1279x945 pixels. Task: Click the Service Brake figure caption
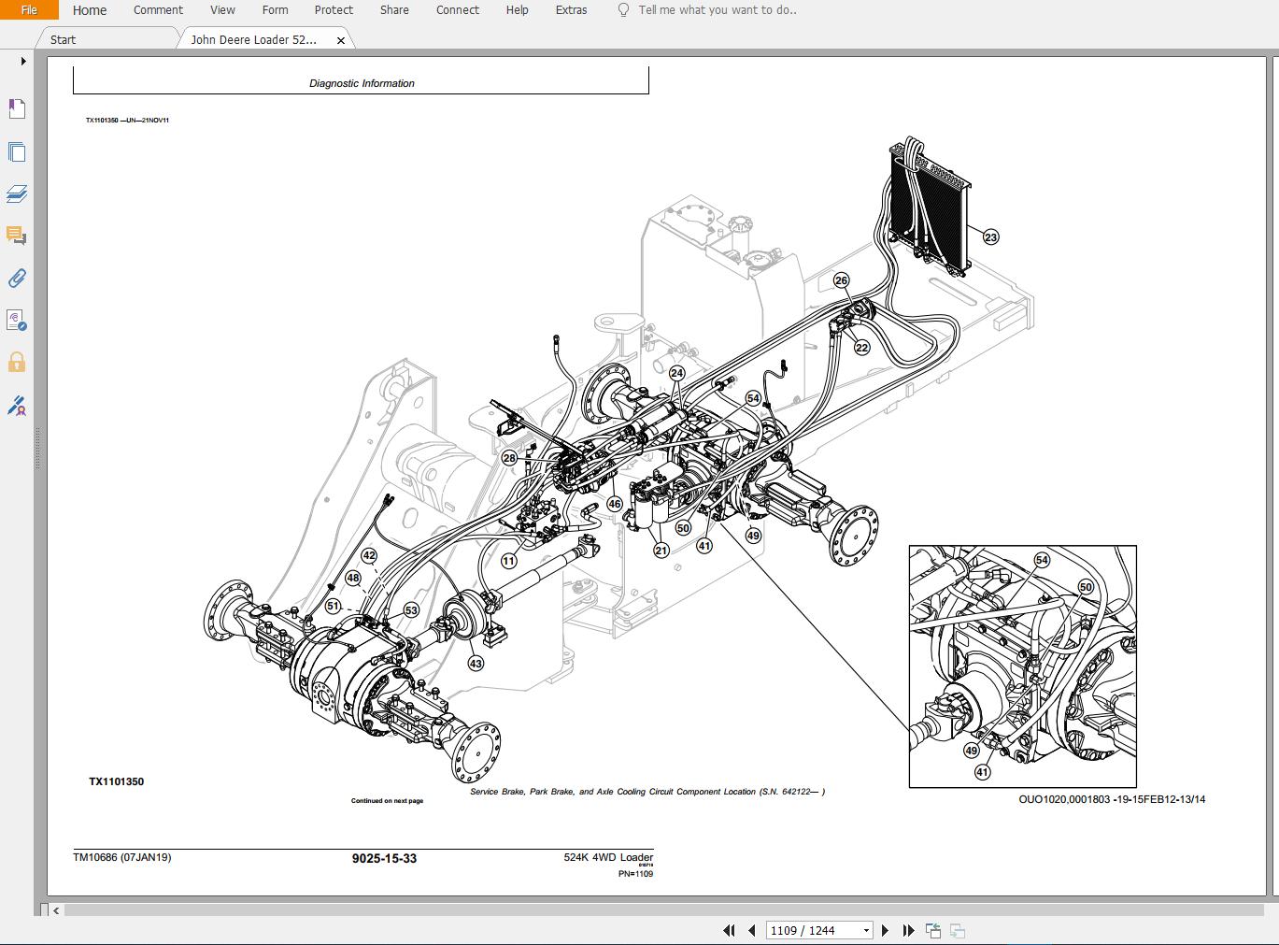(x=647, y=792)
